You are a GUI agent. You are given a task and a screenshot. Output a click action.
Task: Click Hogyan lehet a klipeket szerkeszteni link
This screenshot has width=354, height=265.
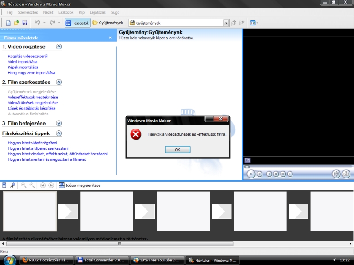click(x=38, y=148)
